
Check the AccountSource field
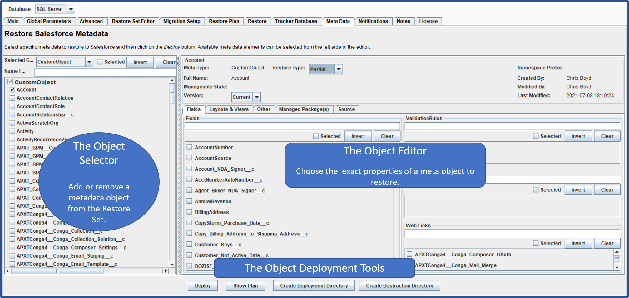point(189,158)
